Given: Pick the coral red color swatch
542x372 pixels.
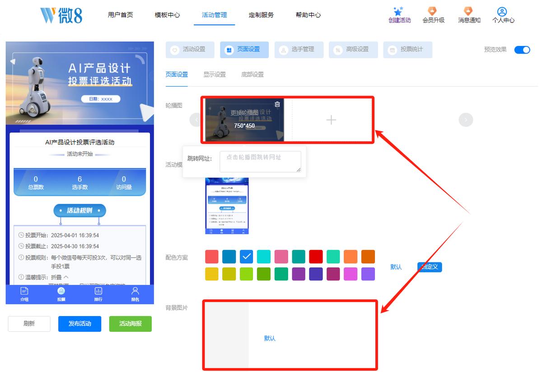Looking at the screenshot, I should (212, 257).
